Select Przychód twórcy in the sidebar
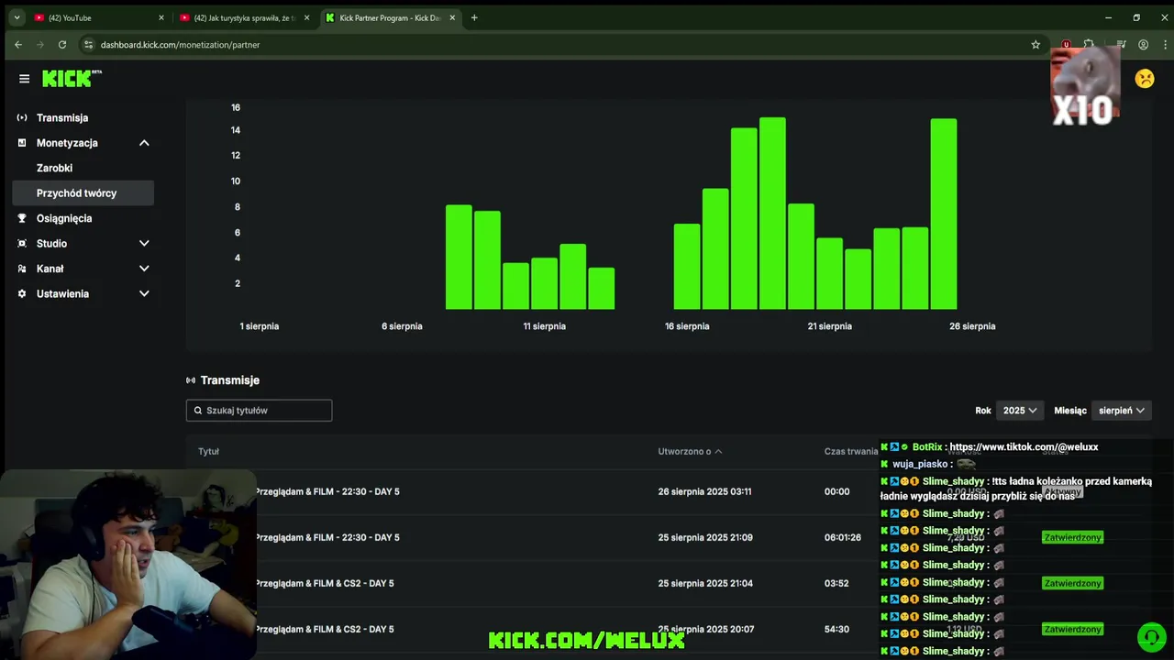The image size is (1174, 660). coord(83,193)
